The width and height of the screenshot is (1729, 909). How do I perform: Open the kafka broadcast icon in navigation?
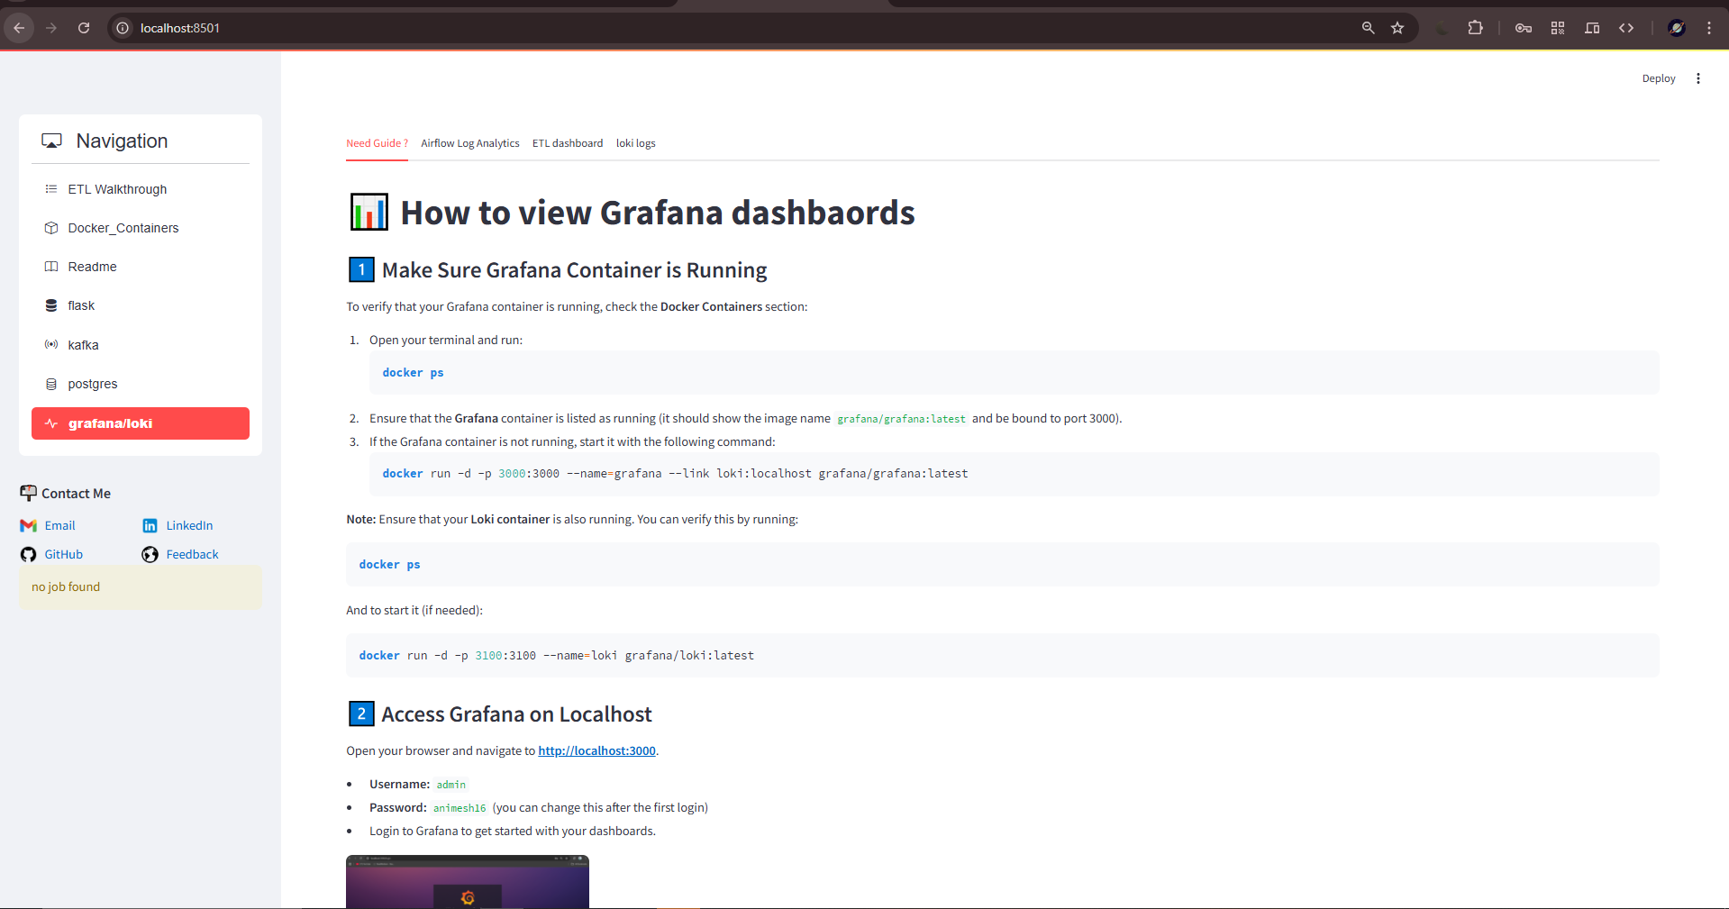51,344
